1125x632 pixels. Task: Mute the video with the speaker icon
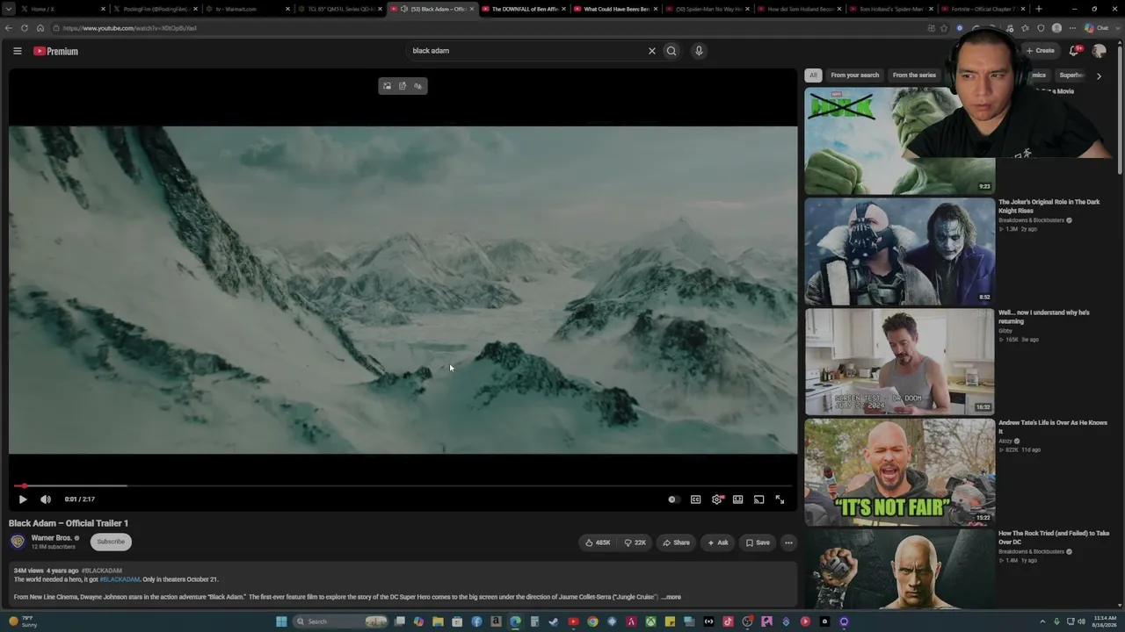tap(46, 499)
